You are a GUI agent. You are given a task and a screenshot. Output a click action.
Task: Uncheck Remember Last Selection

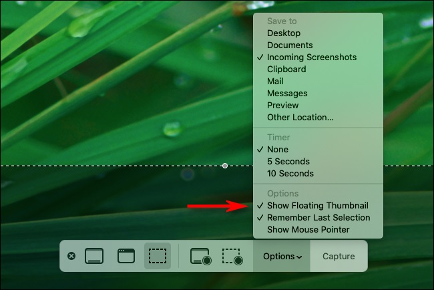[318, 218]
